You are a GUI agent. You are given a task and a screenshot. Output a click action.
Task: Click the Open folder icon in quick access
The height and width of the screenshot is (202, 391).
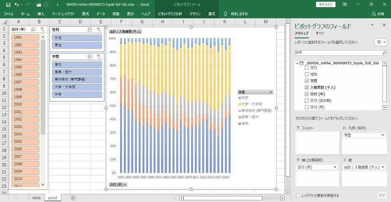tap(39, 4)
